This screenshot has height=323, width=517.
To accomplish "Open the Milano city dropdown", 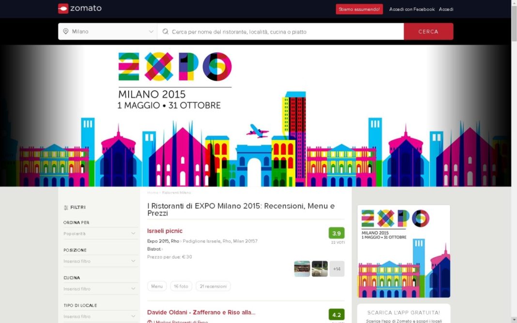I will coord(107,31).
